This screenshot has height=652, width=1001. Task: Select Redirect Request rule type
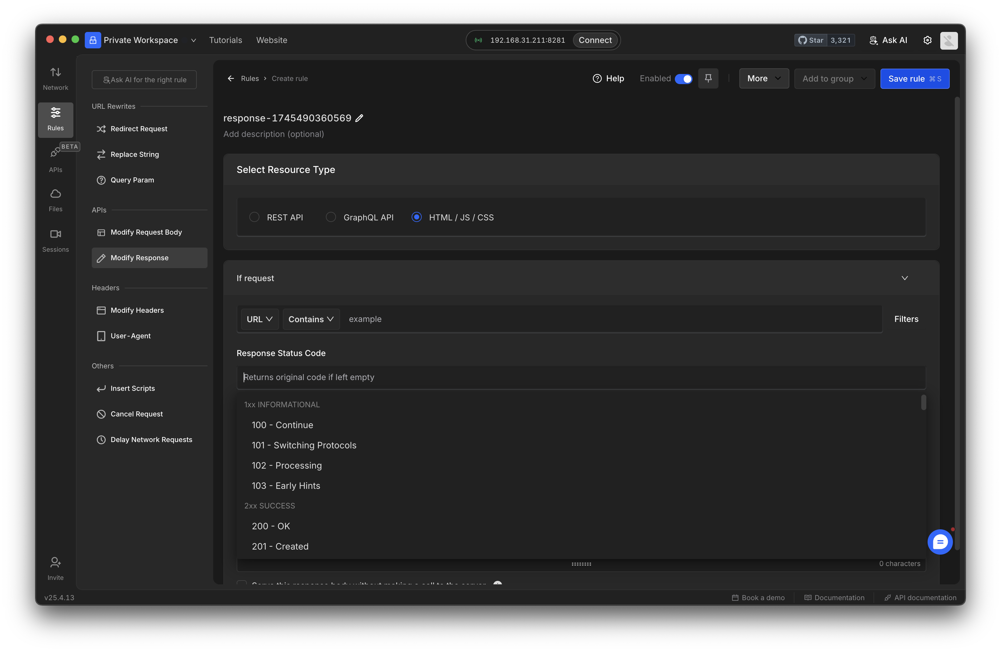point(139,129)
